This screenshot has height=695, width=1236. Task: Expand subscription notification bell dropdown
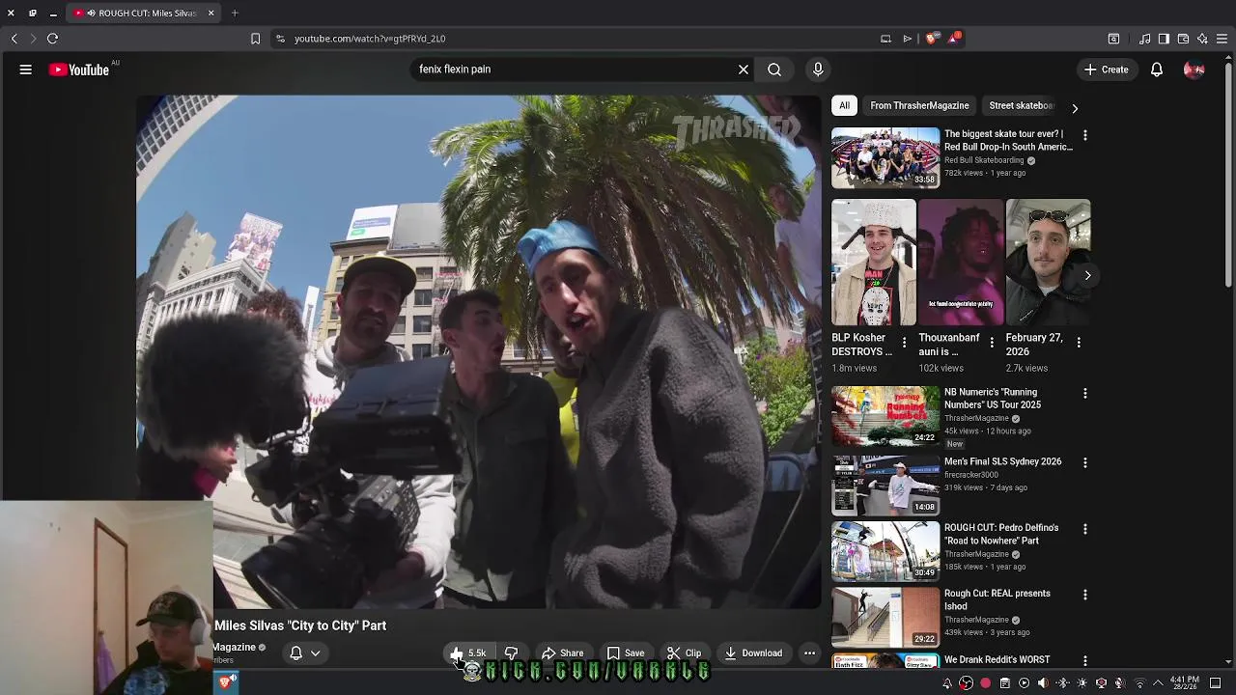[x=305, y=653]
